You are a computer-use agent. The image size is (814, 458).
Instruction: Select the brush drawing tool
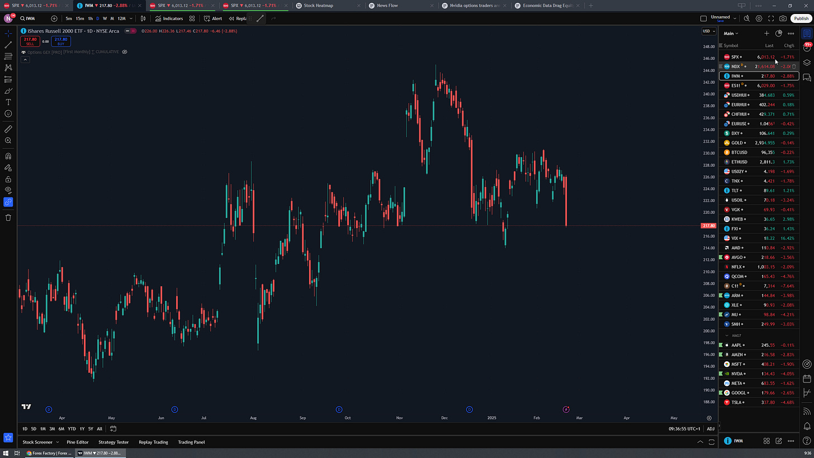pyautogui.click(x=8, y=91)
